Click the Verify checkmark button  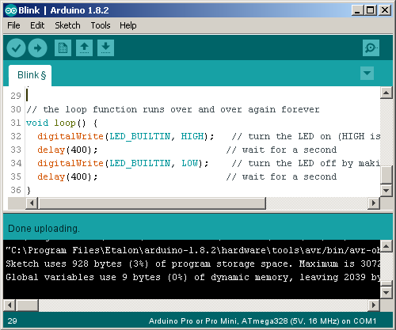pyautogui.click(x=16, y=48)
